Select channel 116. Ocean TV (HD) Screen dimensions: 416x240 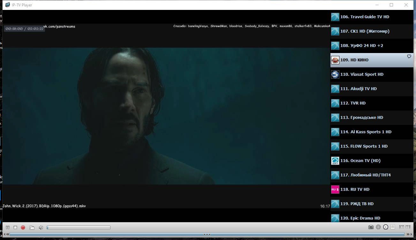[x=372, y=161]
